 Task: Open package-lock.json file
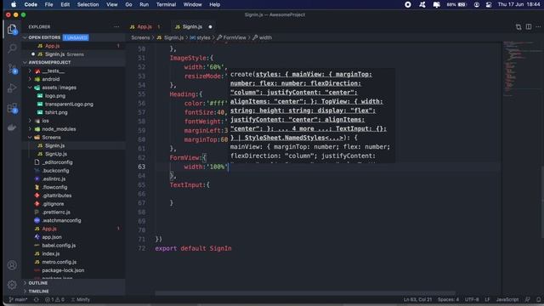tap(63, 270)
